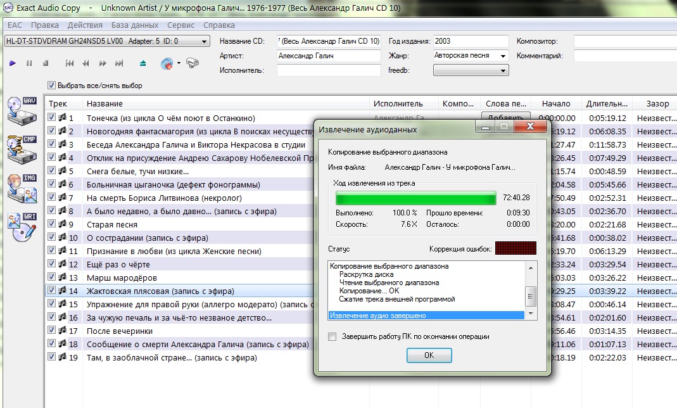
Task: Skip to next track with the rightmost transport icon
Action: click(119, 63)
